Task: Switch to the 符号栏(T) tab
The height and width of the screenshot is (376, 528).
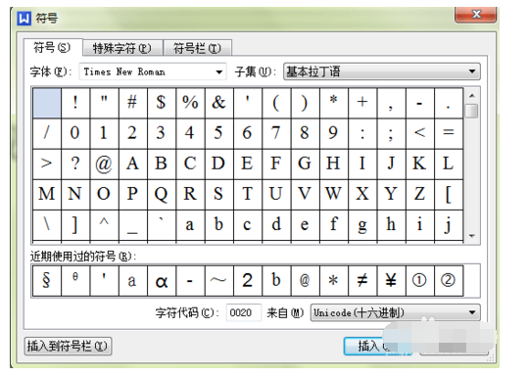Action: click(x=197, y=48)
